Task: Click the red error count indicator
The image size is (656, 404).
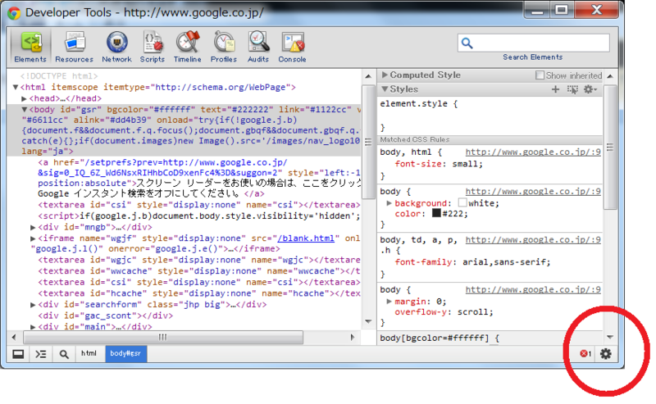Action: pos(585,354)
